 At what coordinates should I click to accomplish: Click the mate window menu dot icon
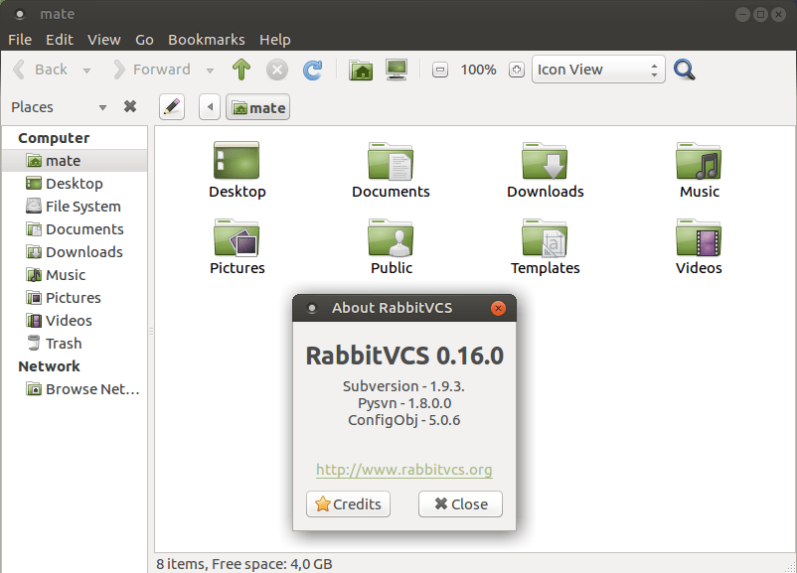tap(19, 14)
